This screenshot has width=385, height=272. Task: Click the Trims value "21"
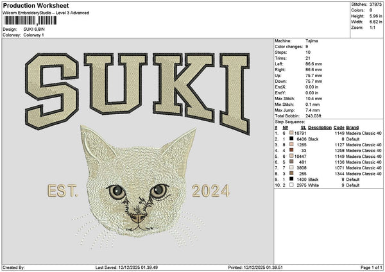pos(308,58)
